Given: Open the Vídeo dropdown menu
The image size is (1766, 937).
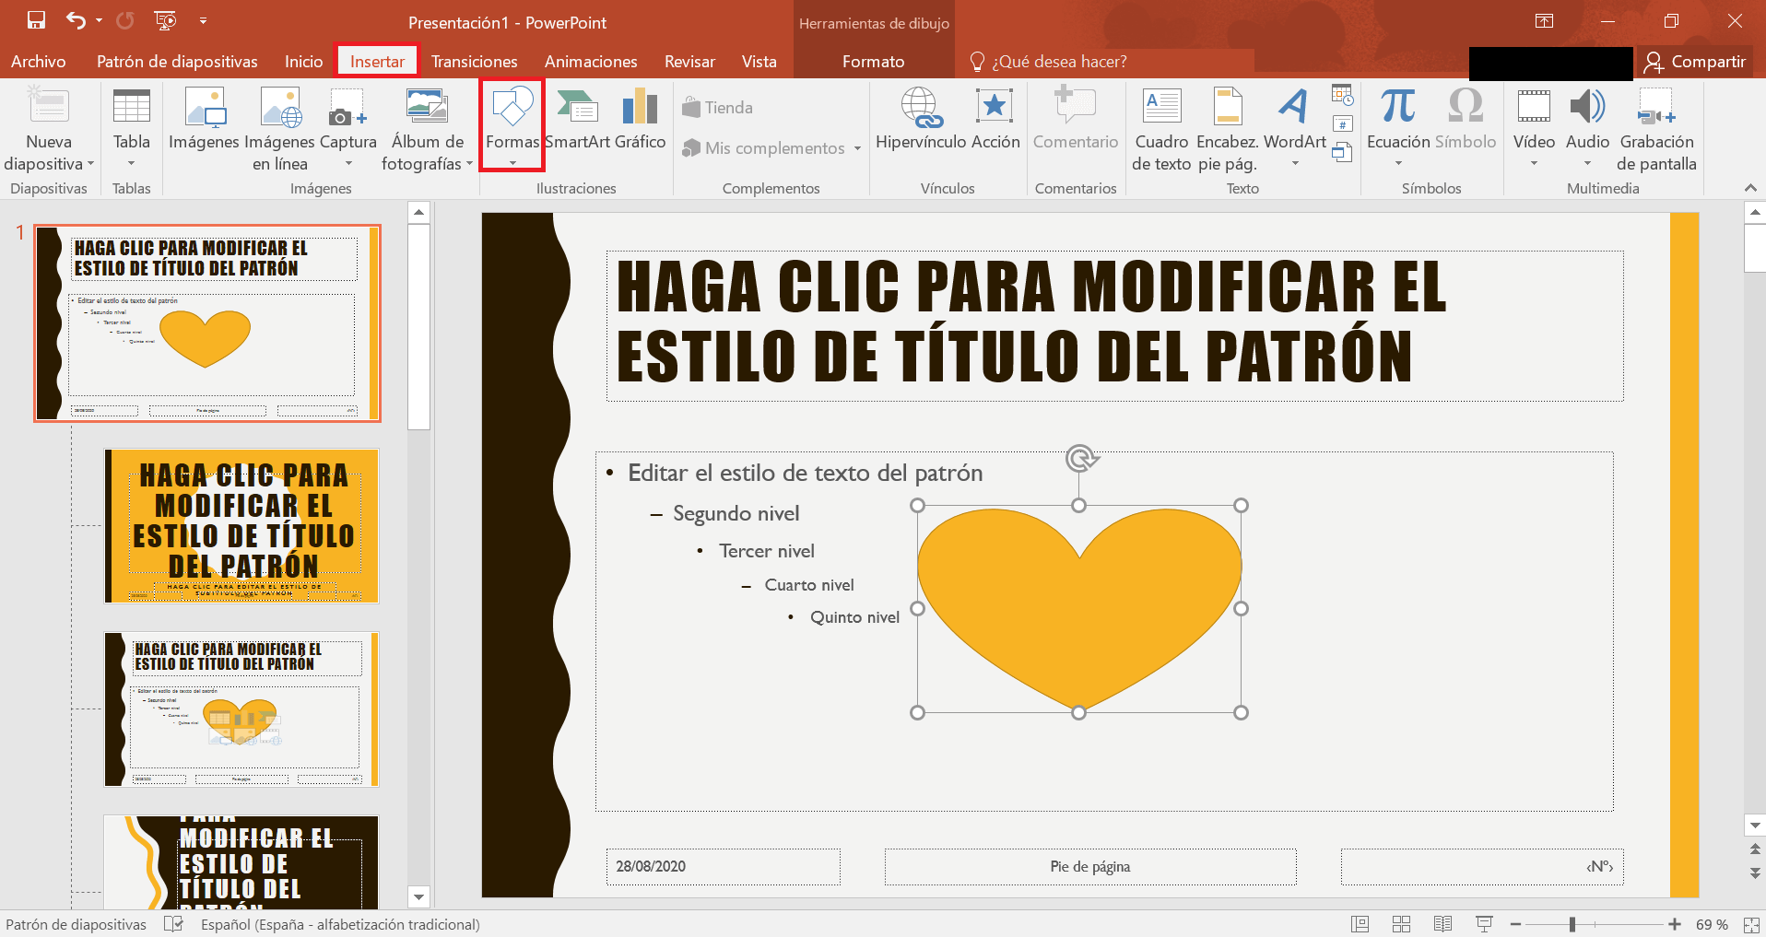Looking at the screenshot, I should coord(1534,162).
